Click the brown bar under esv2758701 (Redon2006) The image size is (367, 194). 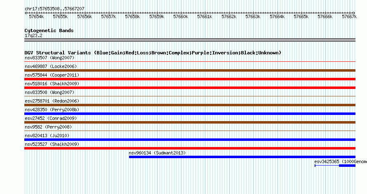(190, 105)
